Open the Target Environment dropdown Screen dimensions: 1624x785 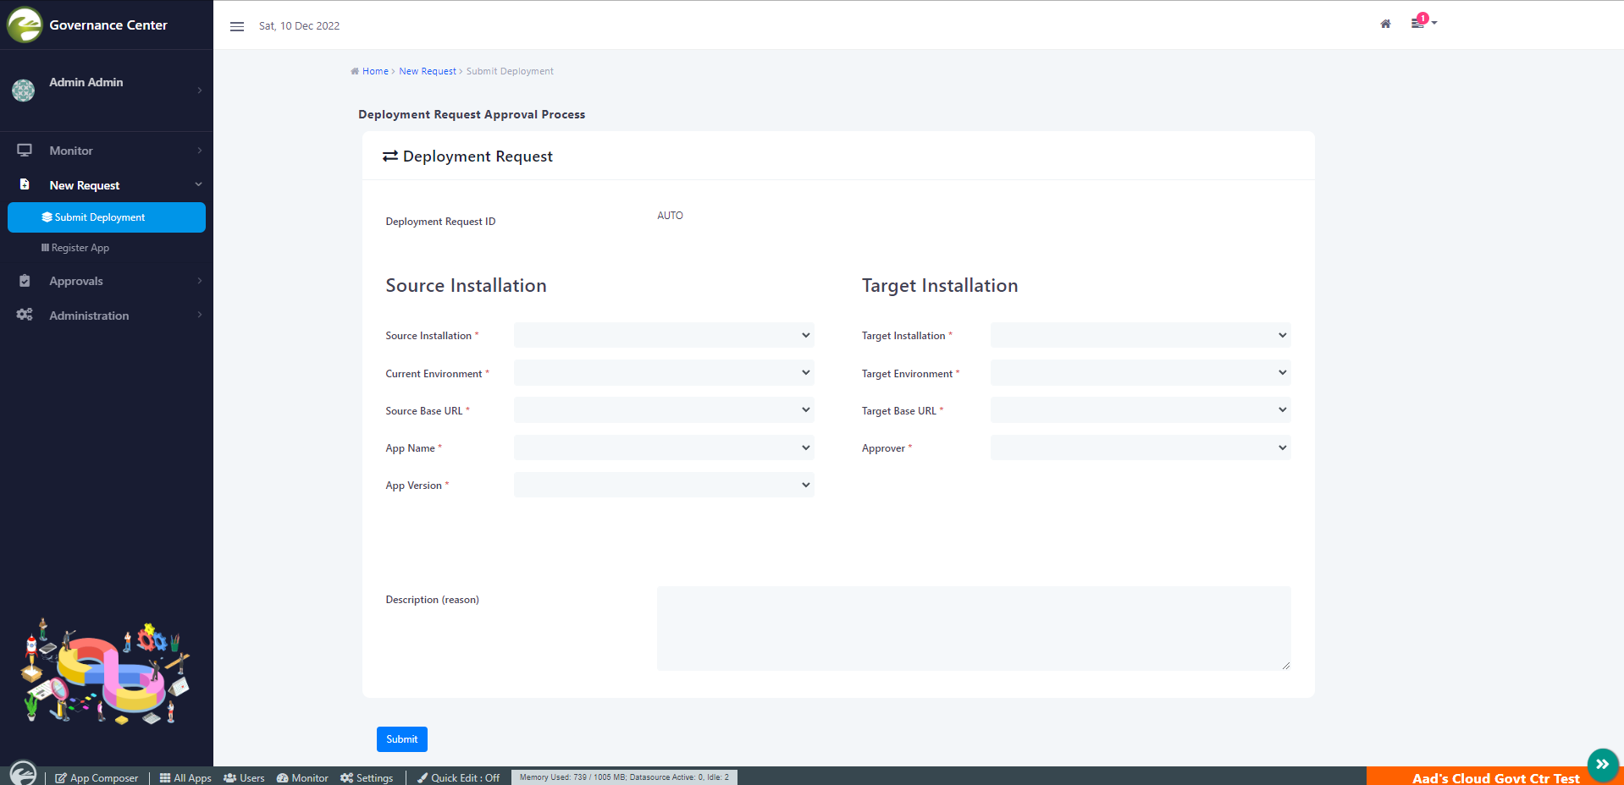tap(1140, 373)
